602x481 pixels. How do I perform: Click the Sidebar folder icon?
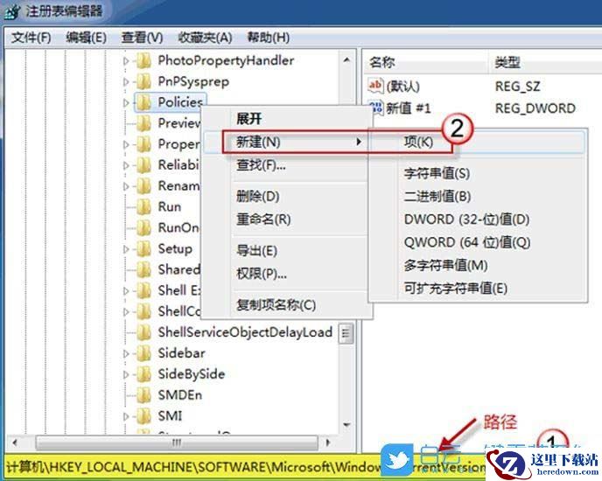tap(144, 353)
